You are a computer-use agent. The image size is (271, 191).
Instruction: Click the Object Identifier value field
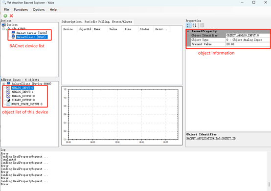click(248, 35)
